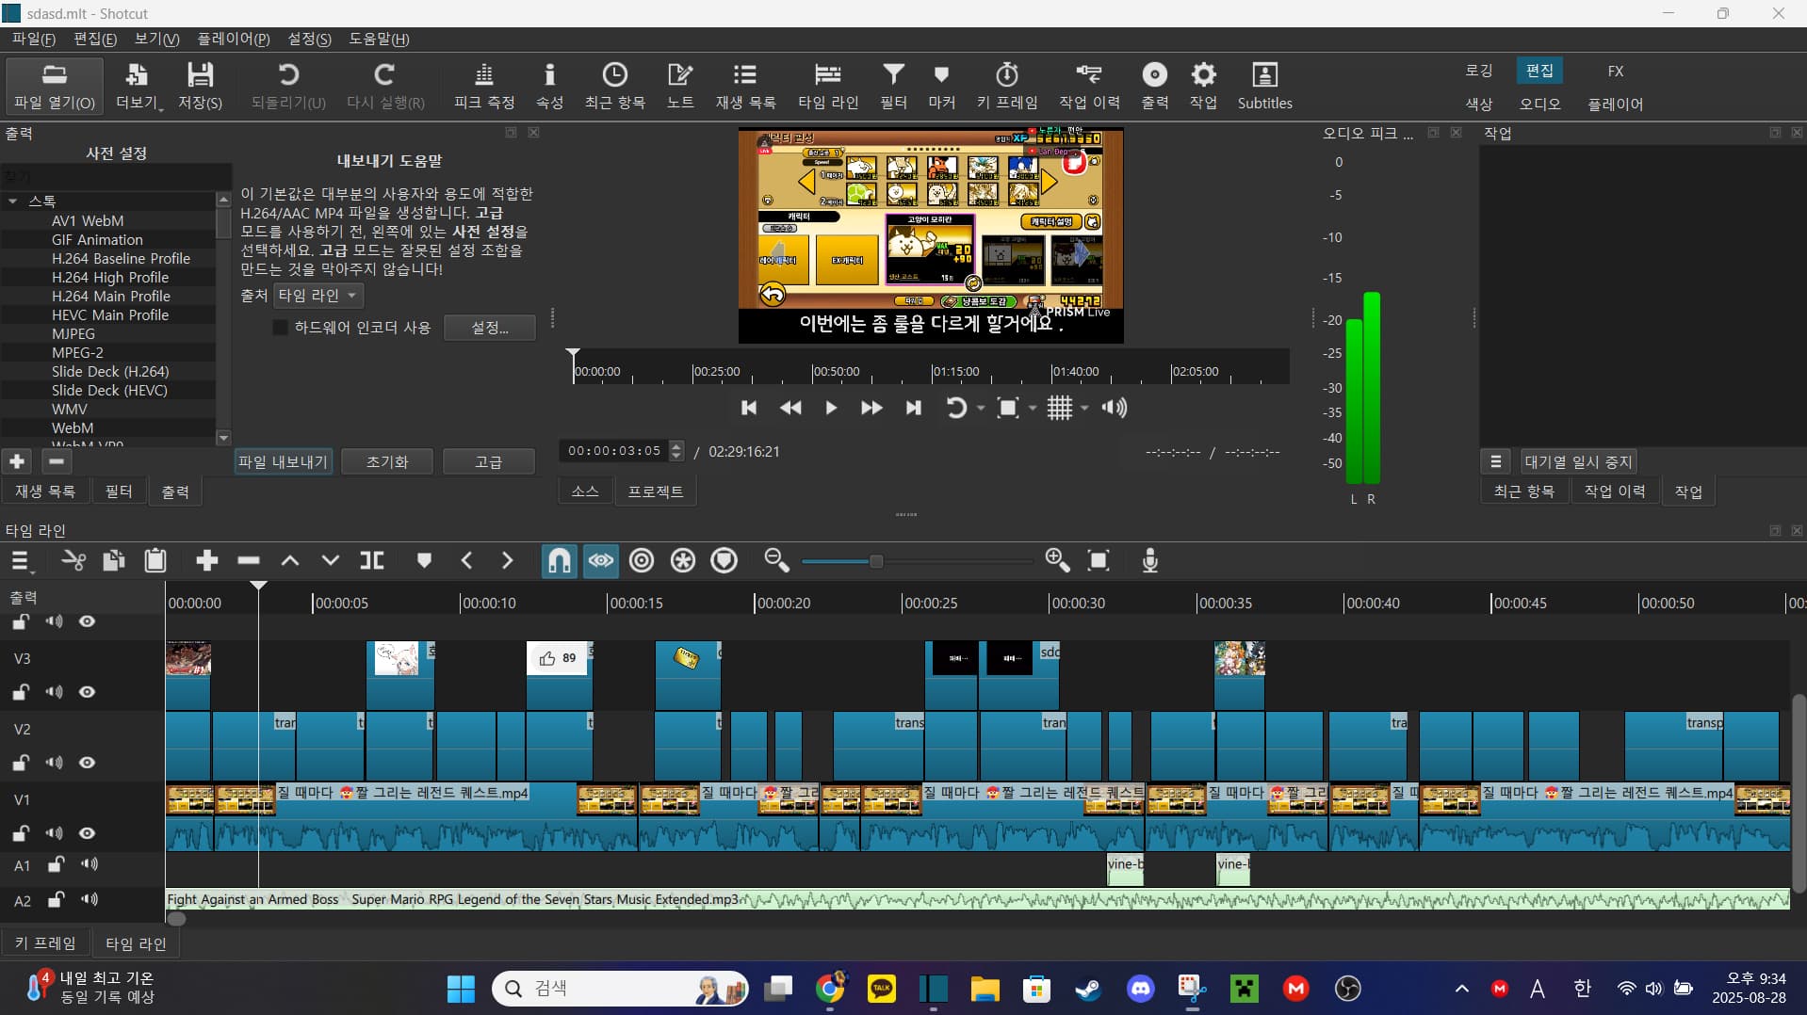Click the Zoom timeline to fit icon

(1099, 561)
